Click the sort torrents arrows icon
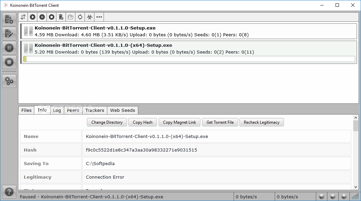361x201 pixels. point(23,17)
